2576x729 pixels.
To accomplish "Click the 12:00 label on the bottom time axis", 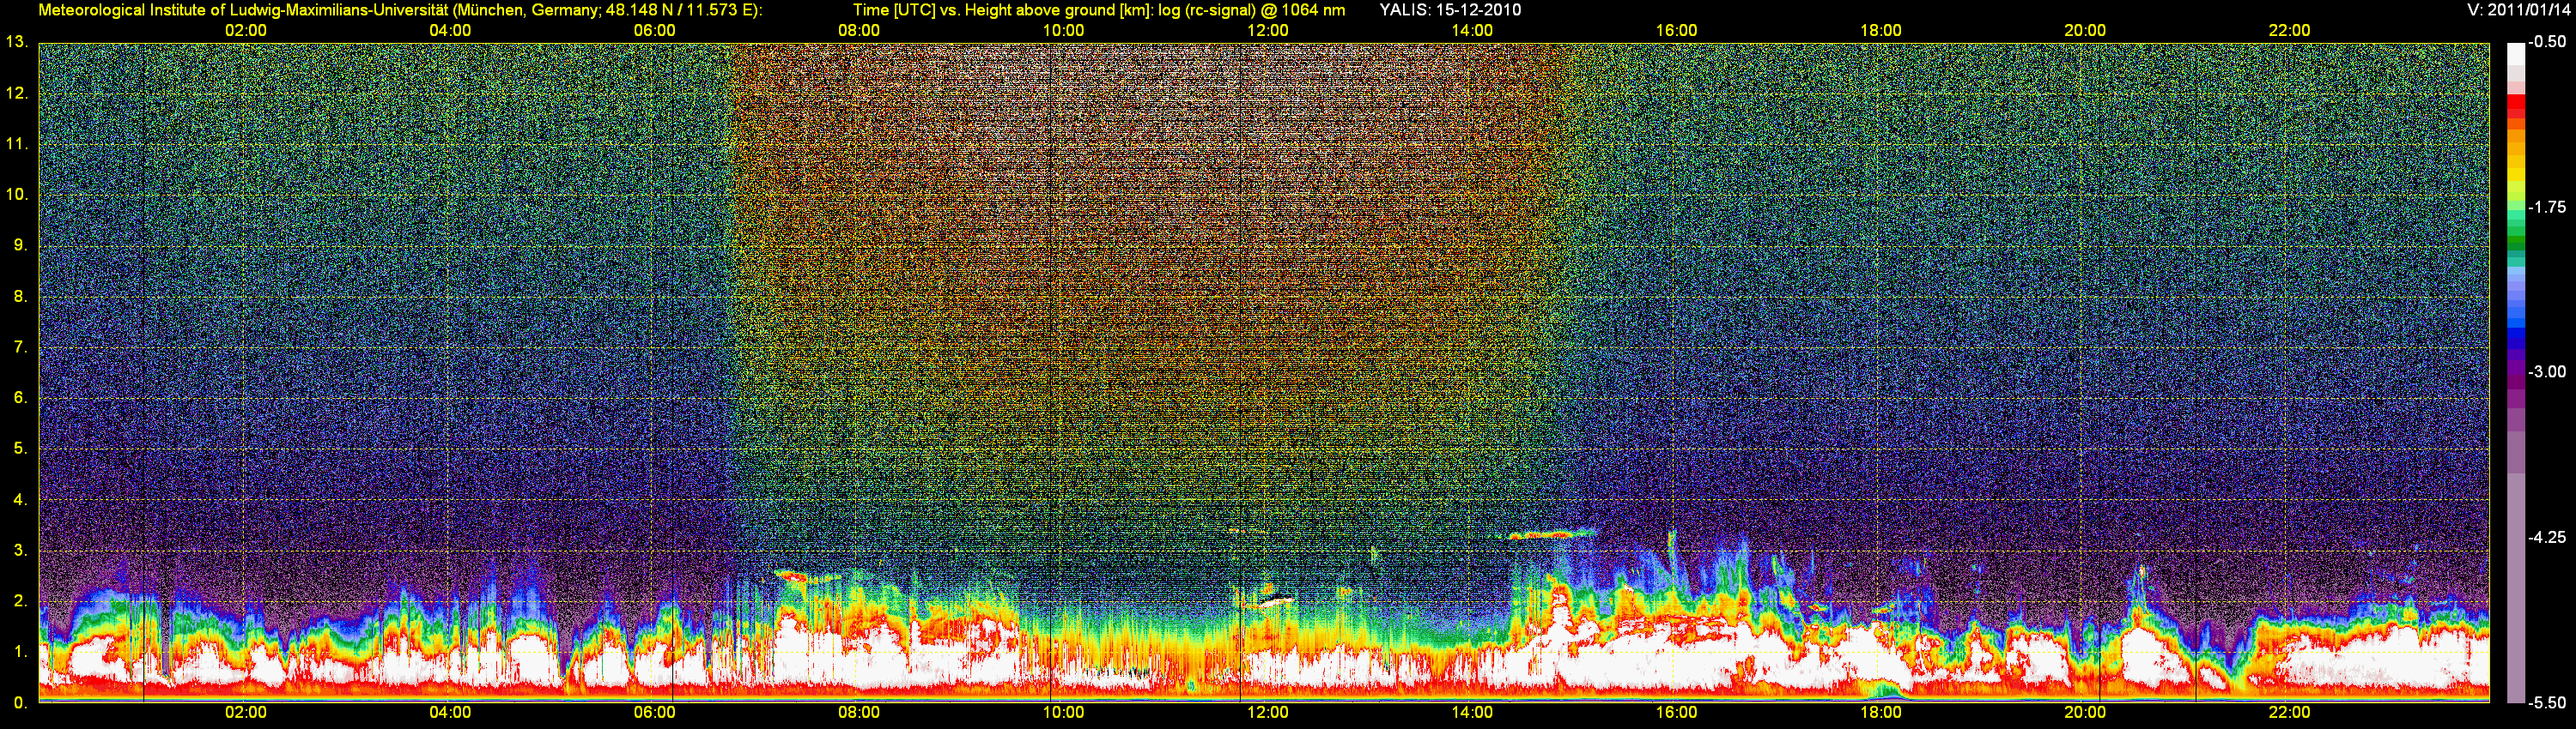I will 1267,713.
